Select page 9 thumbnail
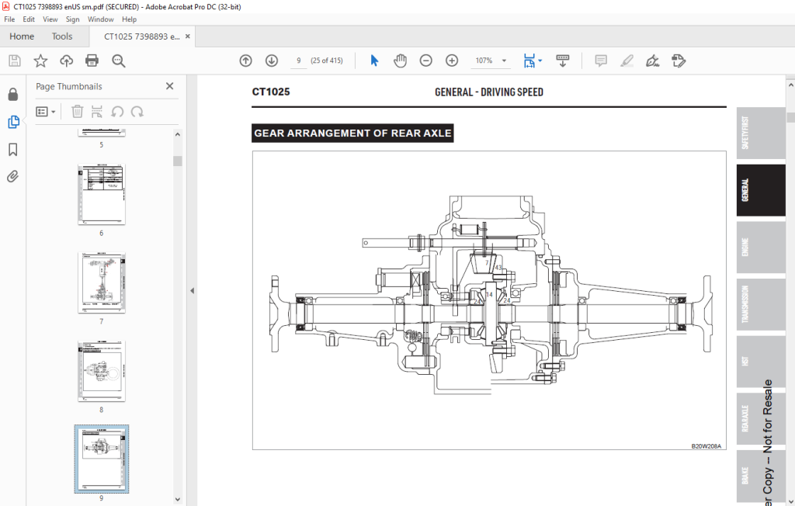The image size is (795, 506). (x=102, y=459)
